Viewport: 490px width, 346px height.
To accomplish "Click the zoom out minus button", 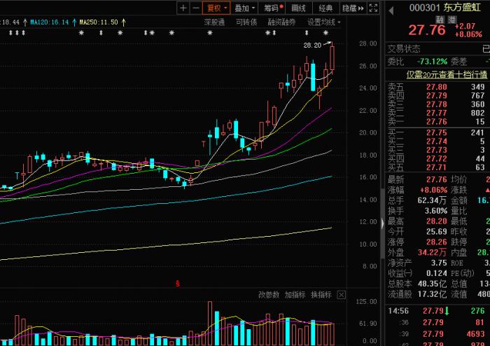I will (x=195, y=8).
